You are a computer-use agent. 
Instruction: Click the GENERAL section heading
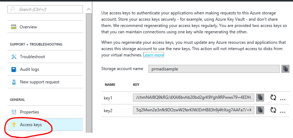click(17, 100)
